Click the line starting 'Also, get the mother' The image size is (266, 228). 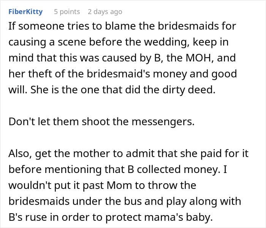click(x=128, y=154)
